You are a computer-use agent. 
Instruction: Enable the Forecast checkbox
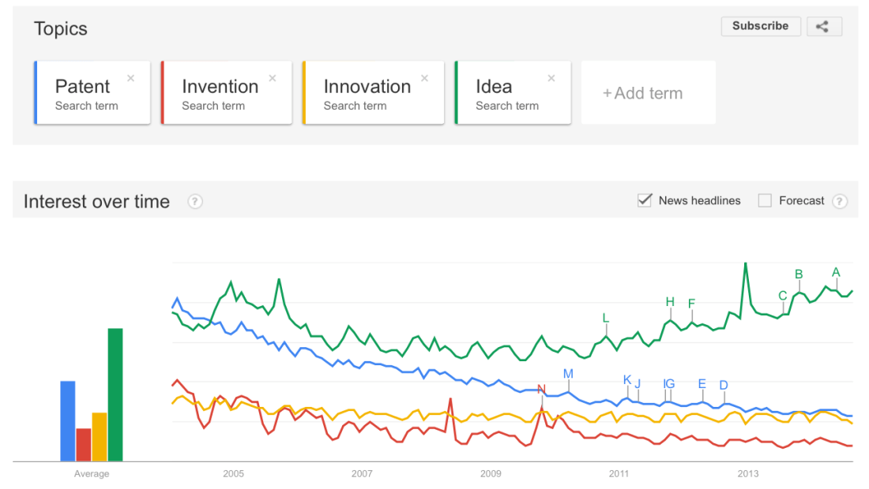point(765,200)
